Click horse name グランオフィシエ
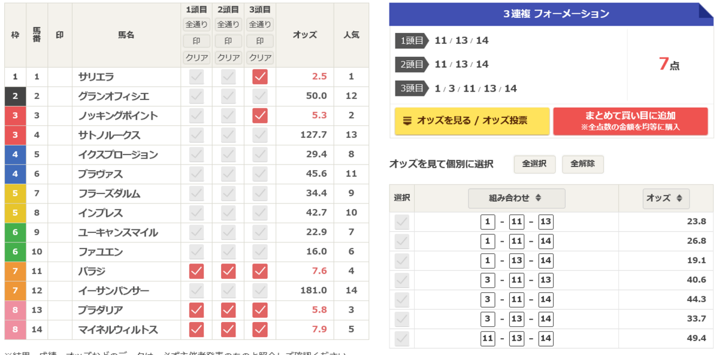719x355 pixels. click(114, 96)
